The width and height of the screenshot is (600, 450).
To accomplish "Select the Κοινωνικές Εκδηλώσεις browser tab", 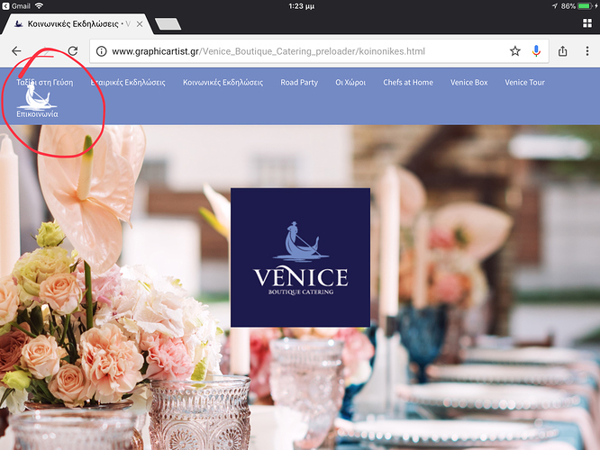I will 76,23.
